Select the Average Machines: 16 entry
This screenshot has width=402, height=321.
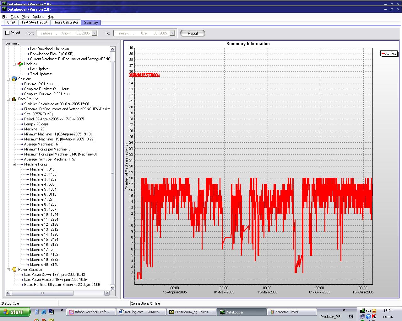point(41,144)
